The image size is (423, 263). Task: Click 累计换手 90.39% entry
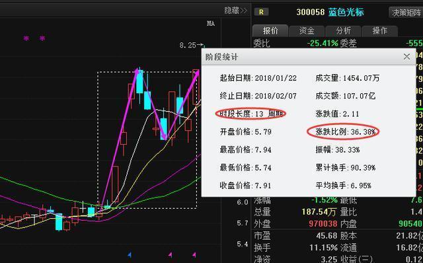(345, 168)
